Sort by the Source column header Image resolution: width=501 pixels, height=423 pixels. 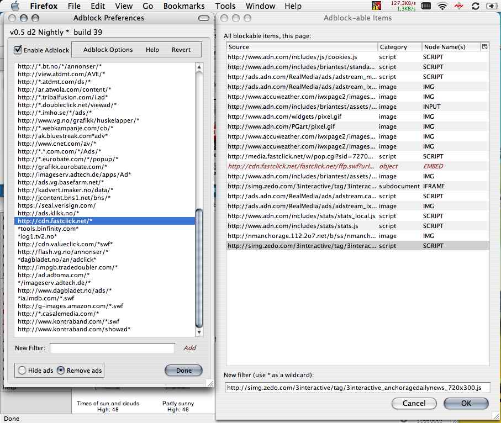click(x=302, y=46)
